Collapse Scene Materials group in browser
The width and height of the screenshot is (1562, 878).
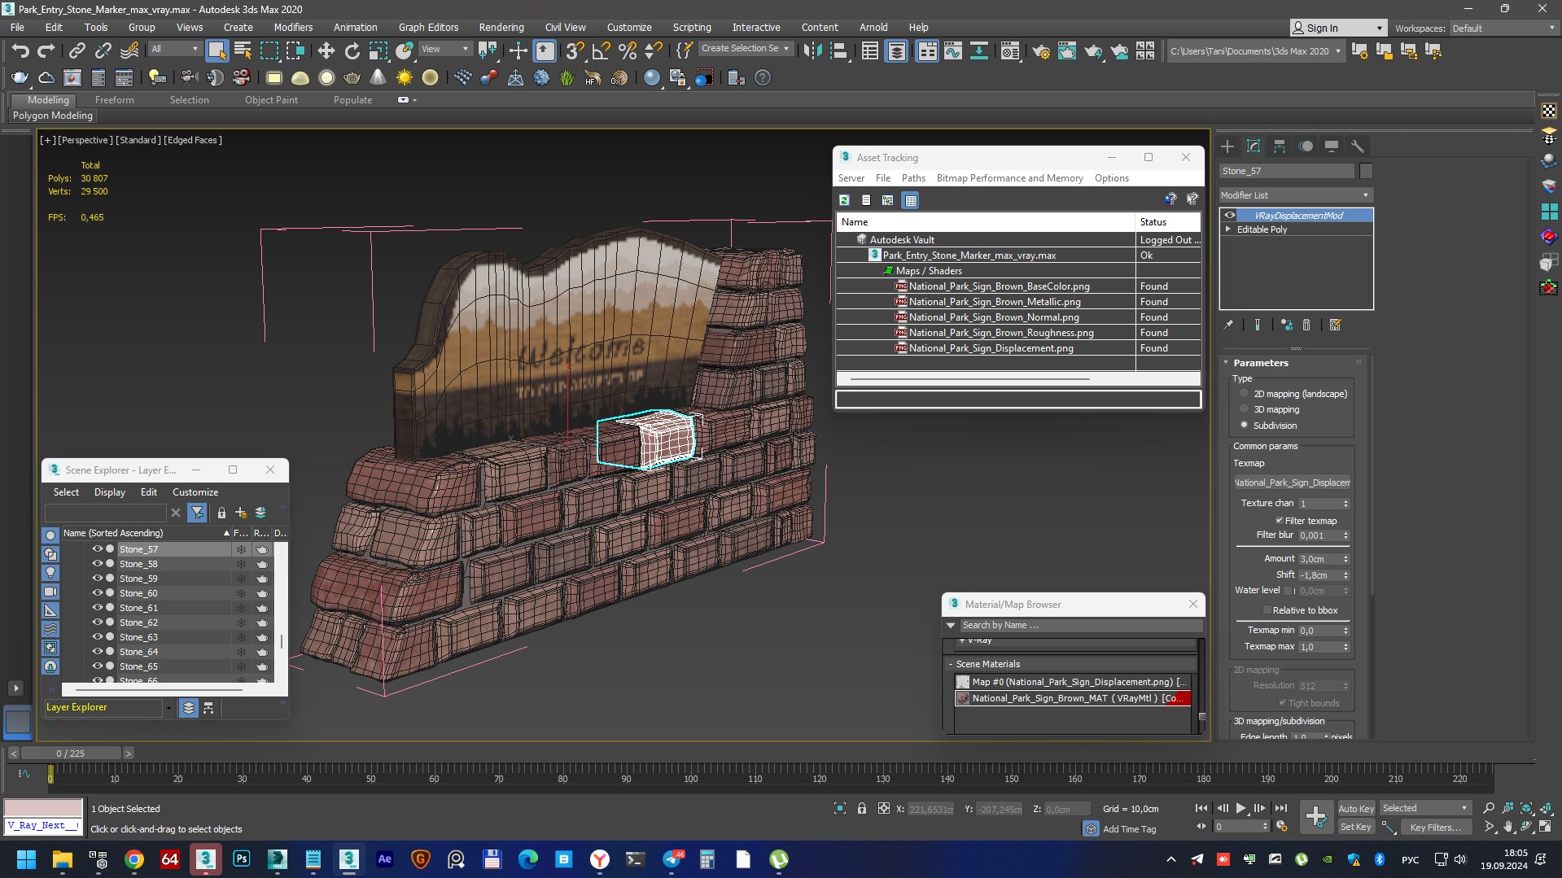(x=950, y=664)
